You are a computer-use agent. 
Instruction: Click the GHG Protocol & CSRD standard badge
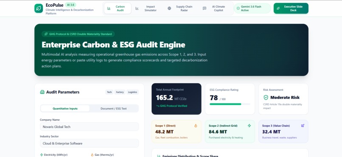point(78,34)
